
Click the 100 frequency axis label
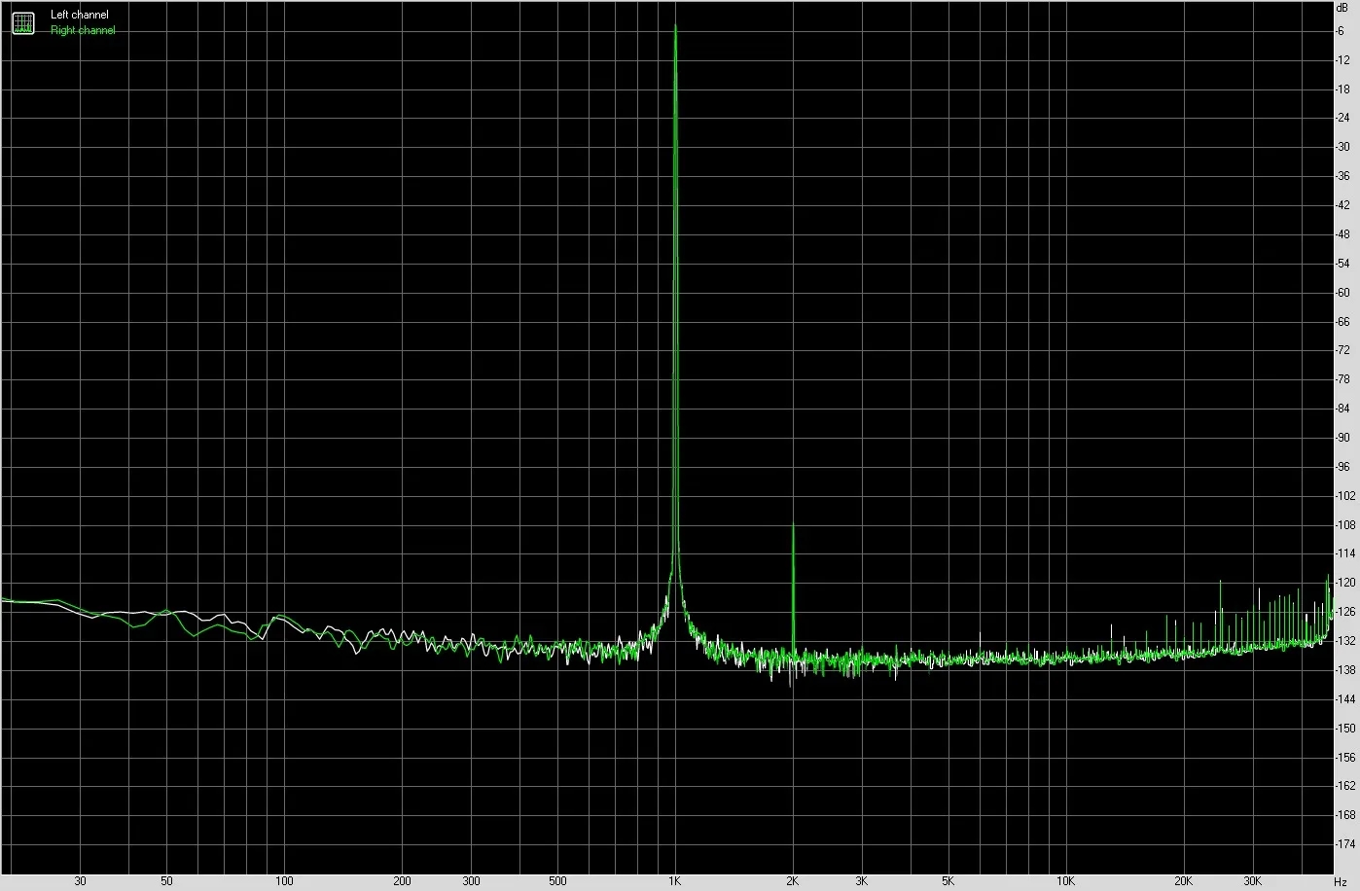pos(284,881)
